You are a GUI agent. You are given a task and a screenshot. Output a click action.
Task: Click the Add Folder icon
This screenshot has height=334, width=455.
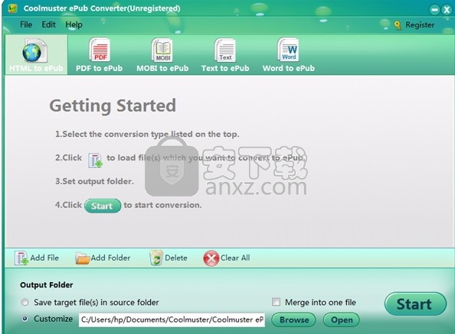[83, 258]
